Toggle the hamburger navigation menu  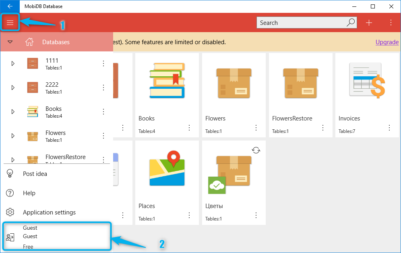(10, 23)
